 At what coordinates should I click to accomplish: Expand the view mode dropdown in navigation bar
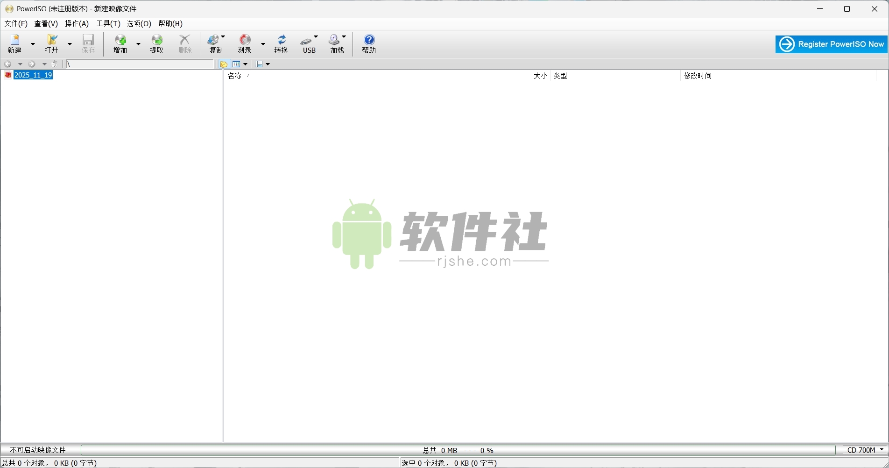pos(246,64)
